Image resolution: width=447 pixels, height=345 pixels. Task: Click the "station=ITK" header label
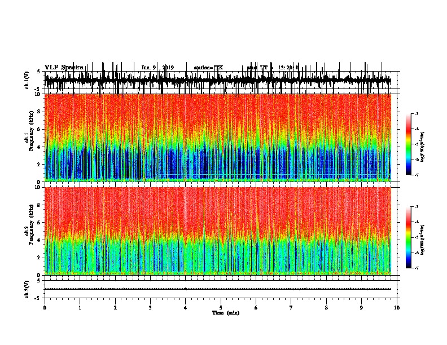(208, 68)
